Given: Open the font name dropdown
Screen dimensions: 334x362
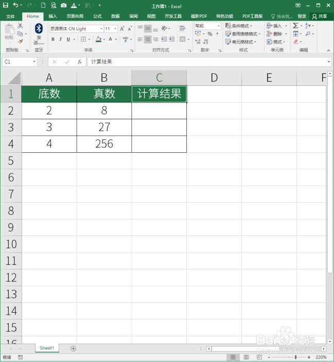Looking at the screenshot, I should pos(101,29).
